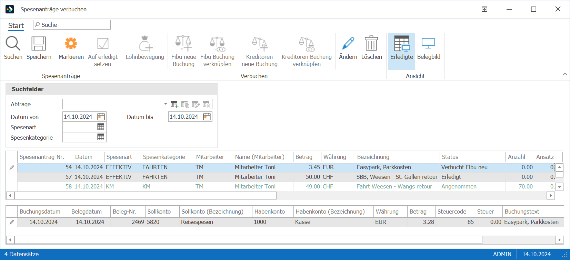
Task: Sort by Spesenantrag-Nr. column header
Action: coord(45,157)
